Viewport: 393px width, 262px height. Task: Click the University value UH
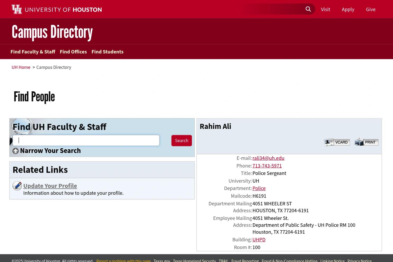(x=256, y=181)
